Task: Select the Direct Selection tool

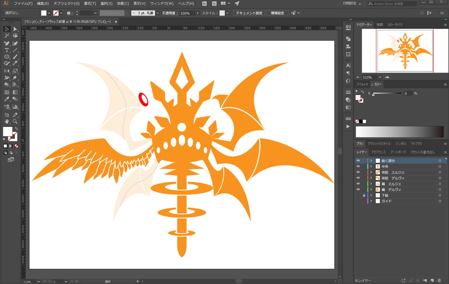Action: tap(15, 29)
